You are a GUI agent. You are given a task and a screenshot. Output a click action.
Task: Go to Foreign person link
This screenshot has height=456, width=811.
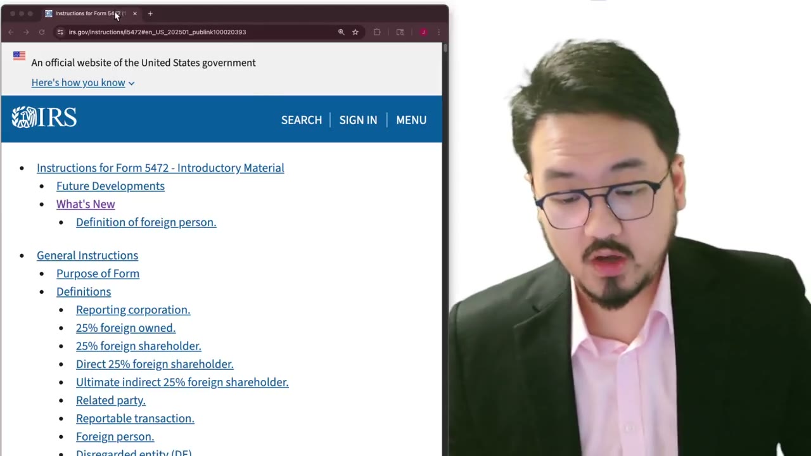pos(115,437)
